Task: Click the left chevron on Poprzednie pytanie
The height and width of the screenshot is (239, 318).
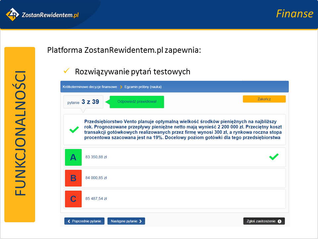Action: tap(69, 221)
